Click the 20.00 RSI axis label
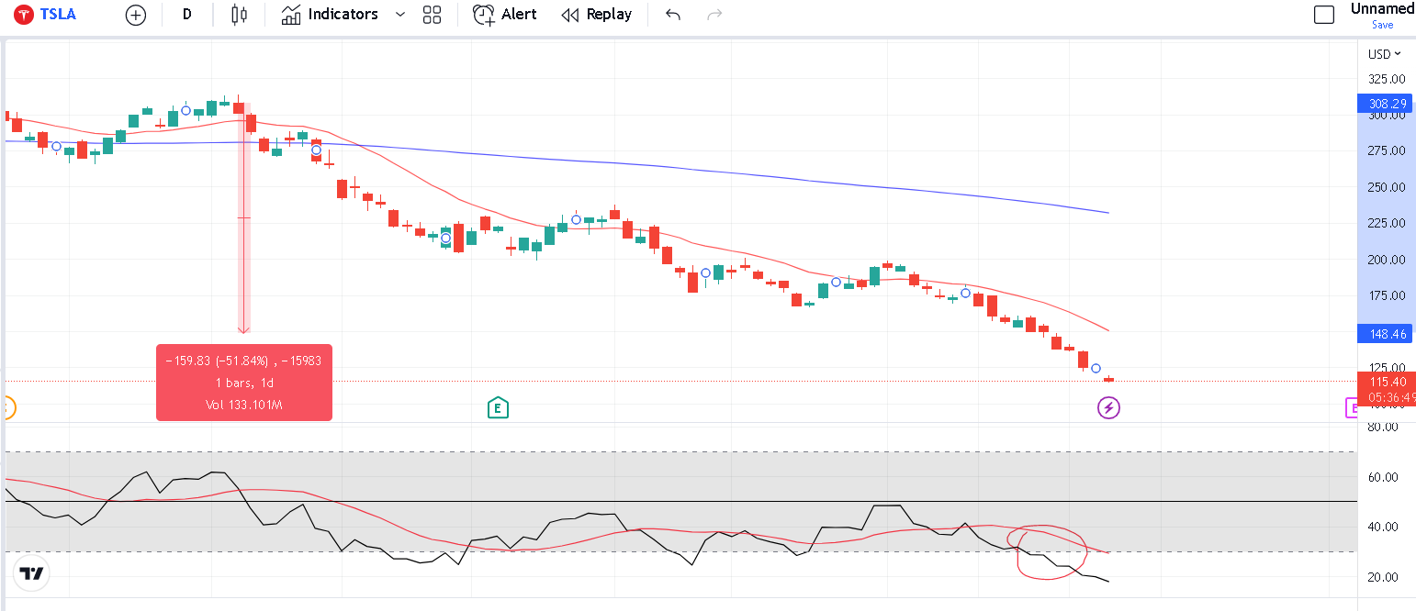 coord(1384,577)
